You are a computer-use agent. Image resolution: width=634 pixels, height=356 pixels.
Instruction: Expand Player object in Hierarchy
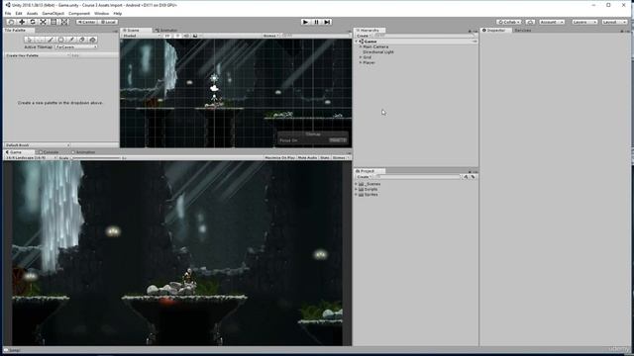pos(361,62)
